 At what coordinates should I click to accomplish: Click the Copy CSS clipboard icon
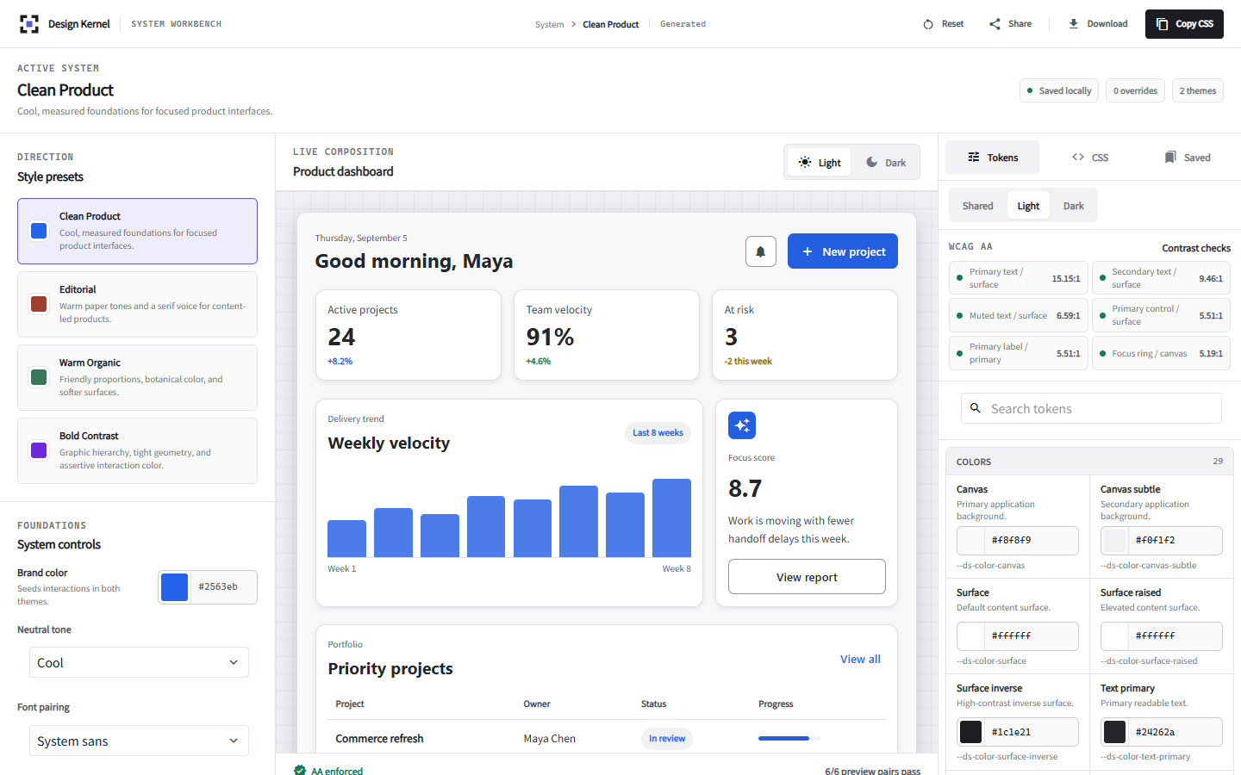click(1163, 24)
